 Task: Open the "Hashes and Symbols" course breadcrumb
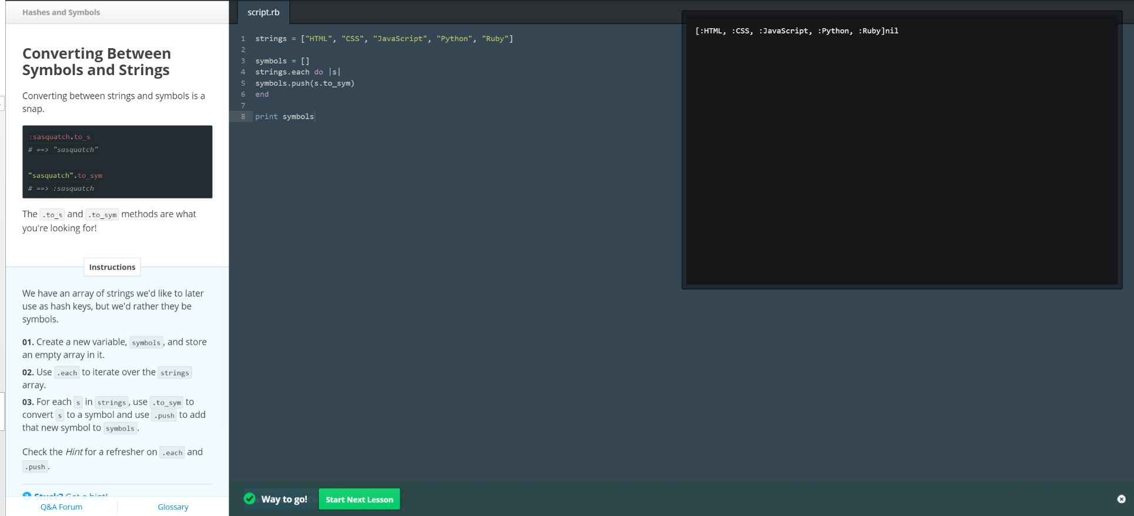(61, 12)
